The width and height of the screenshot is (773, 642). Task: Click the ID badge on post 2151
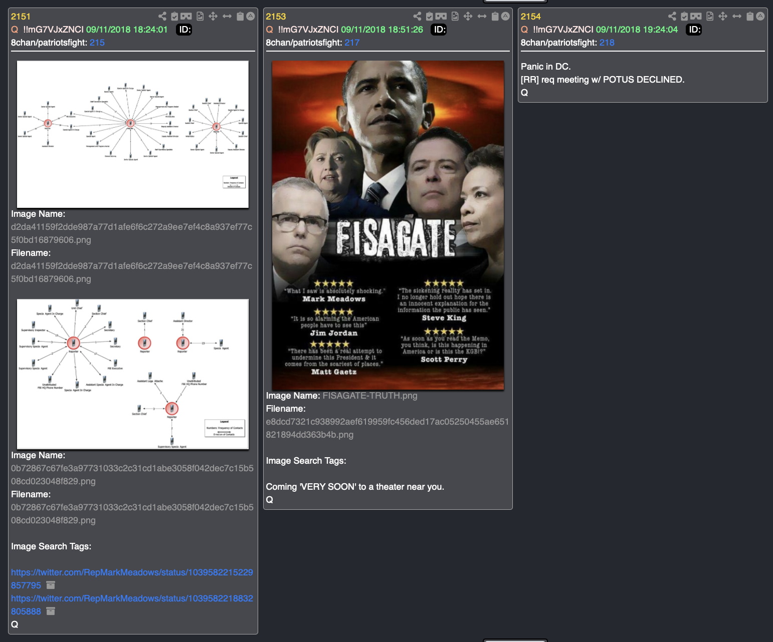(185, 30)
